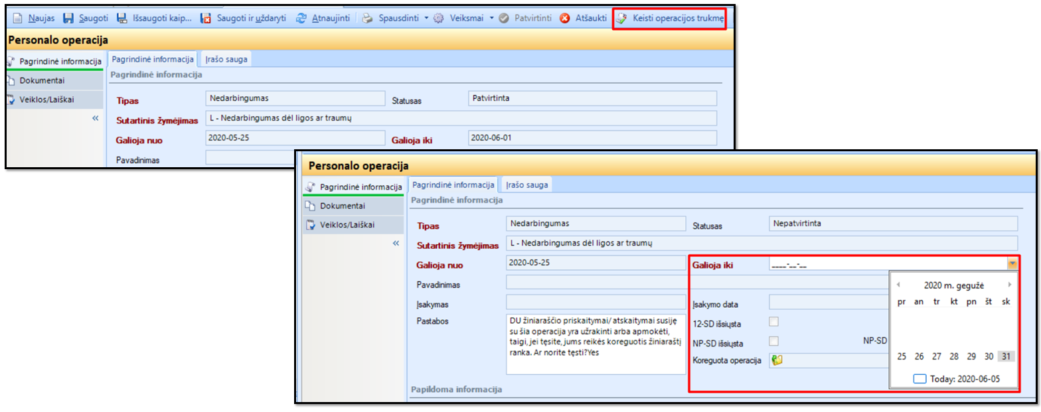This screenshot has height=412, width=1041.
Task: Click the Naujas (new) toolbar icon
Action: coord(18,19)
